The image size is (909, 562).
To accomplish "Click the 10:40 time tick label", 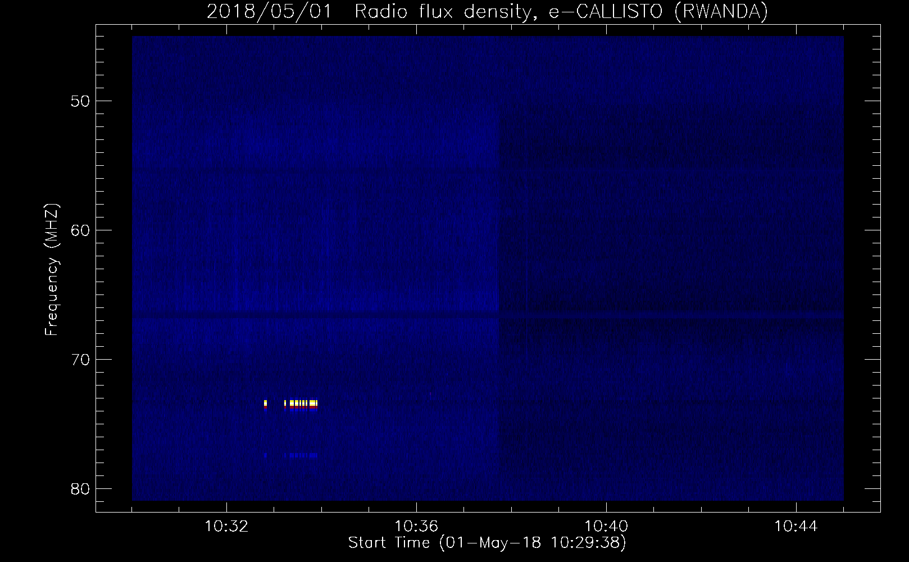I will 606,527.
